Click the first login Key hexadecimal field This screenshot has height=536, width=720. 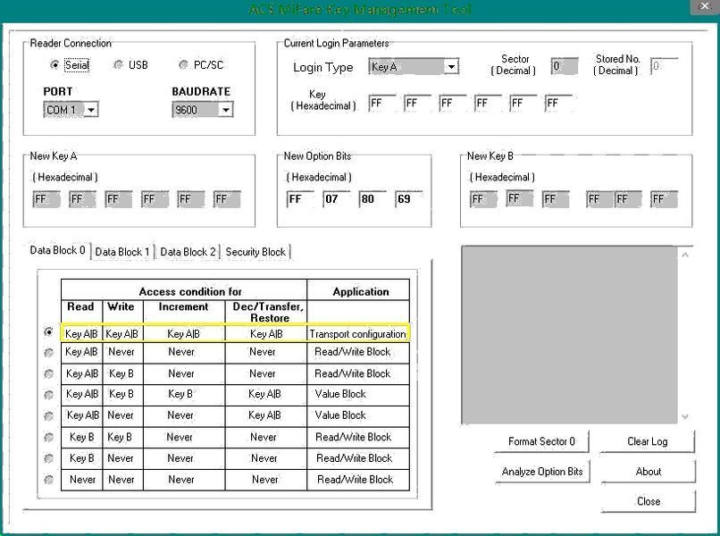[382, 104]
